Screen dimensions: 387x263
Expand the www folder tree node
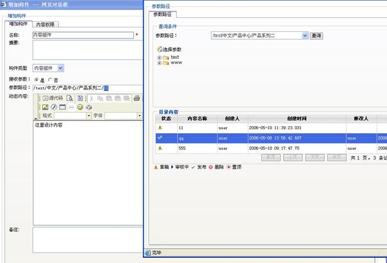point(158,63)
